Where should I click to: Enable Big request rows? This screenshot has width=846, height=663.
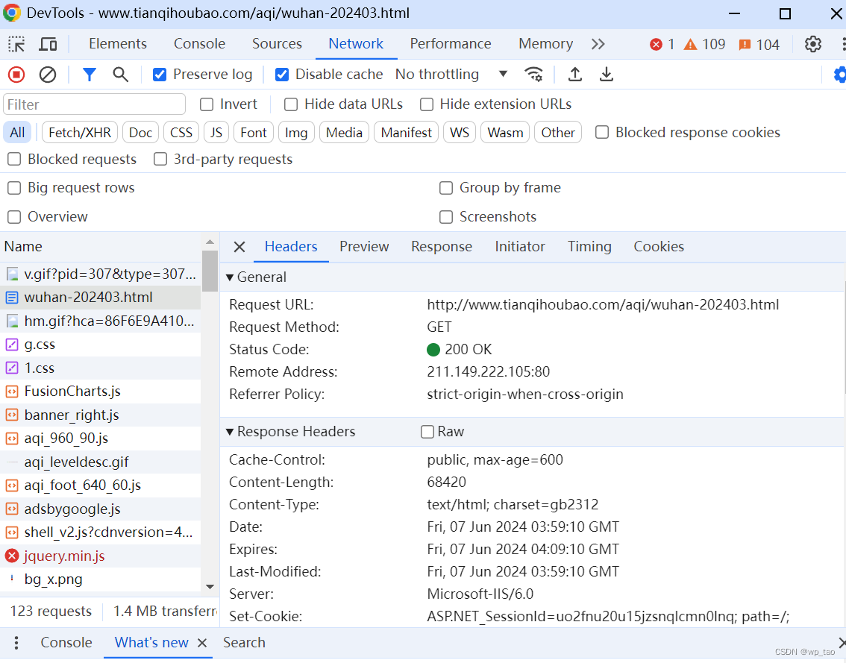(x=14, y=188)
